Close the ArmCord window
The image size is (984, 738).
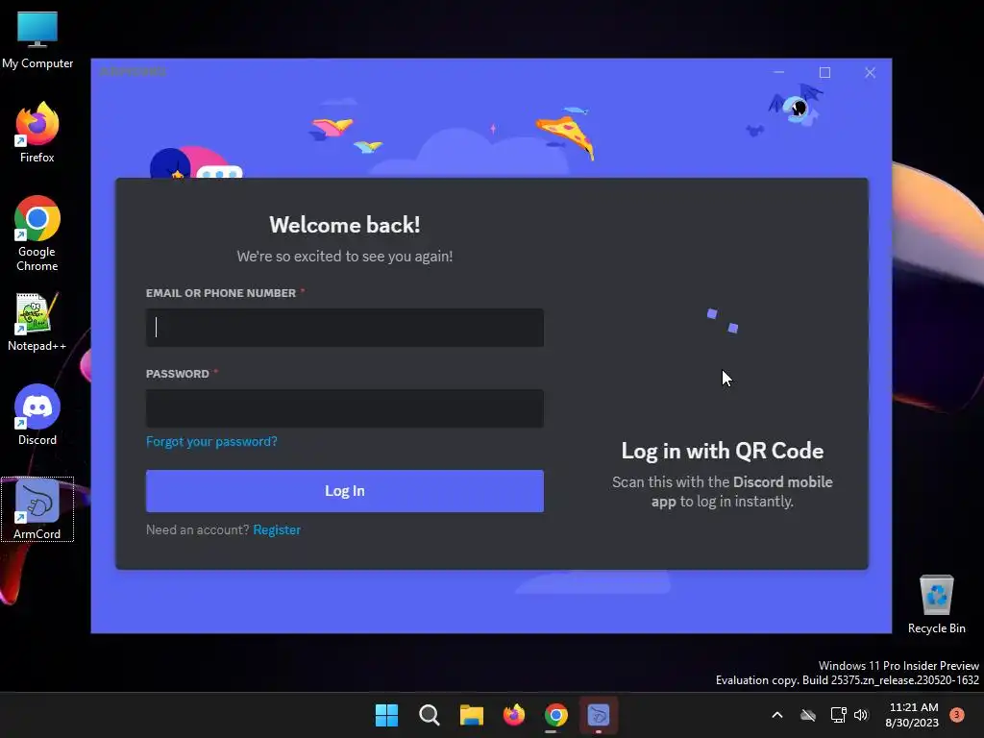coord(870,72)
